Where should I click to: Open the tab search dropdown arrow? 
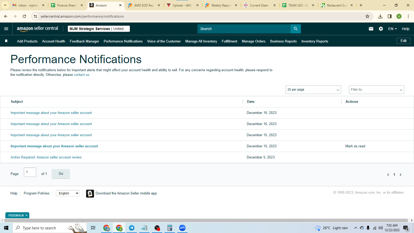coord(5,5)
